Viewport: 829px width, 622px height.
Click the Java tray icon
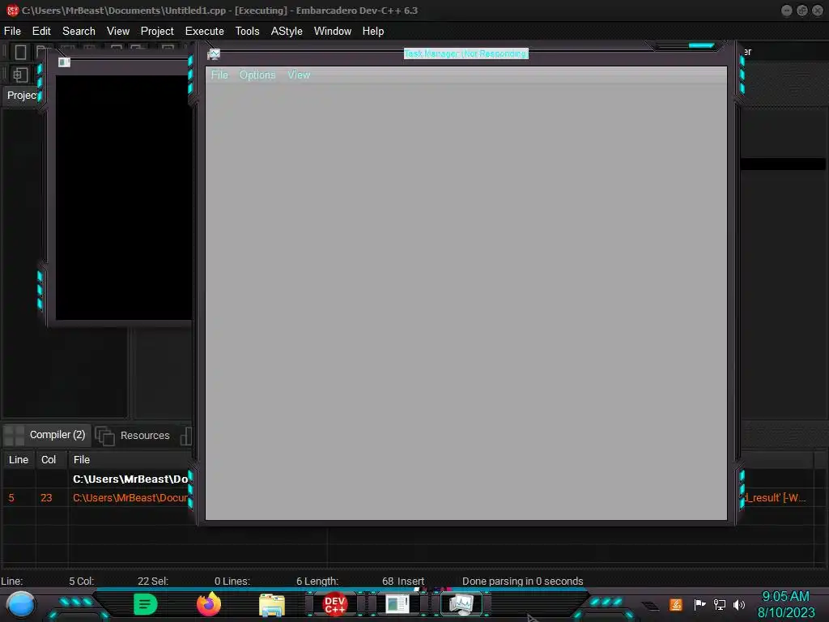coord(676,604)
